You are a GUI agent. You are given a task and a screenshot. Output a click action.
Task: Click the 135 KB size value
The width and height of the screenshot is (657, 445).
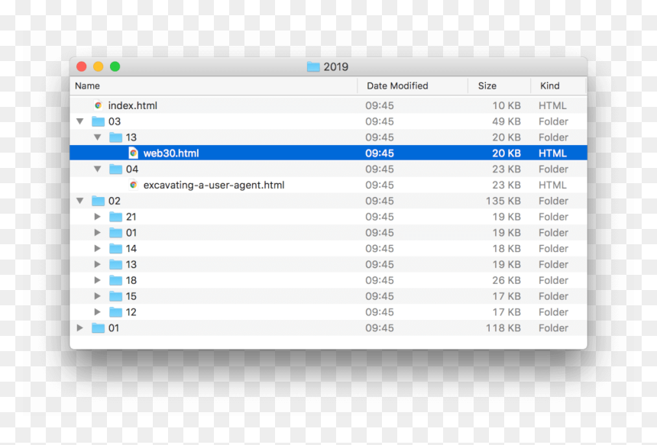click(x=503, y=201)
